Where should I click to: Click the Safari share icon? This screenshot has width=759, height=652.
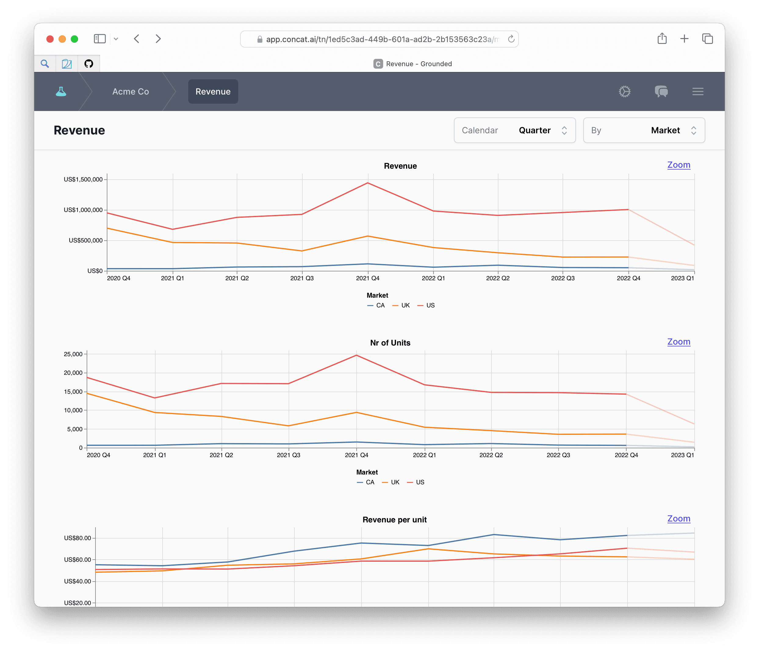(662, 39)
